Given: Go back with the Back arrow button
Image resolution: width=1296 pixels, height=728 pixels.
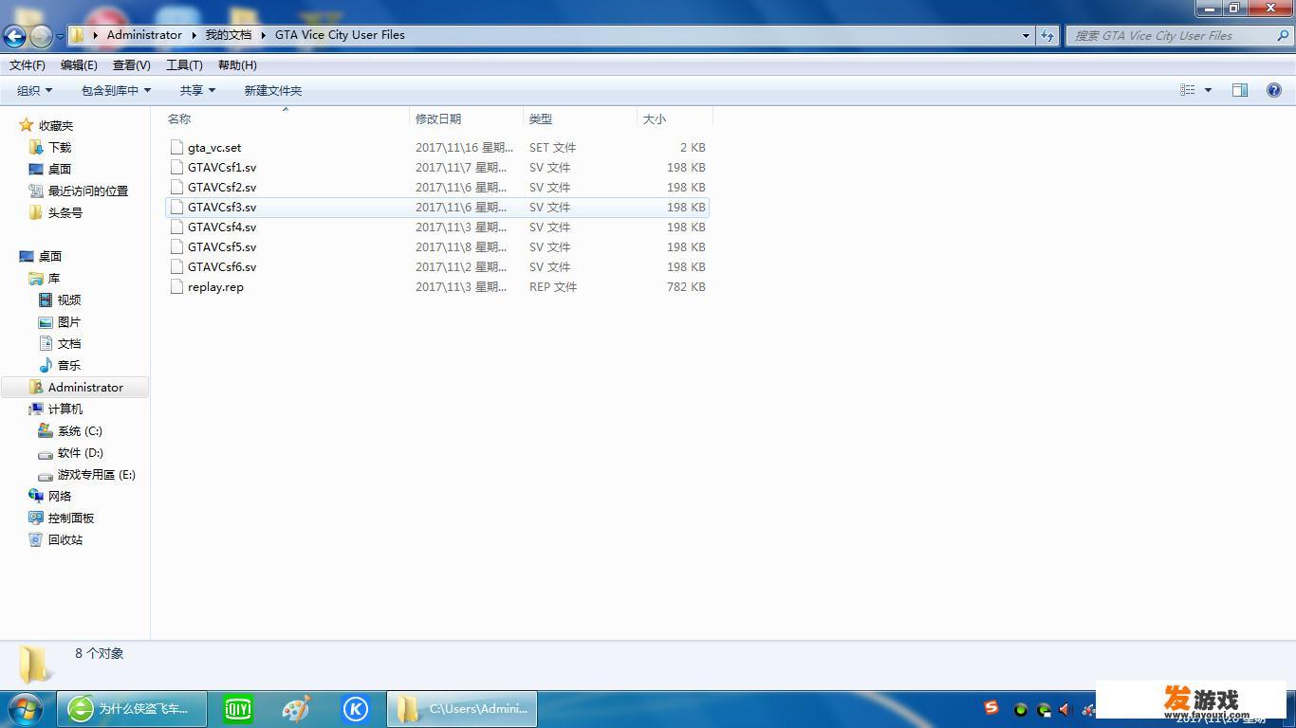Looking at the screenshot, I should pyautogui.click(x=14, y=36).
